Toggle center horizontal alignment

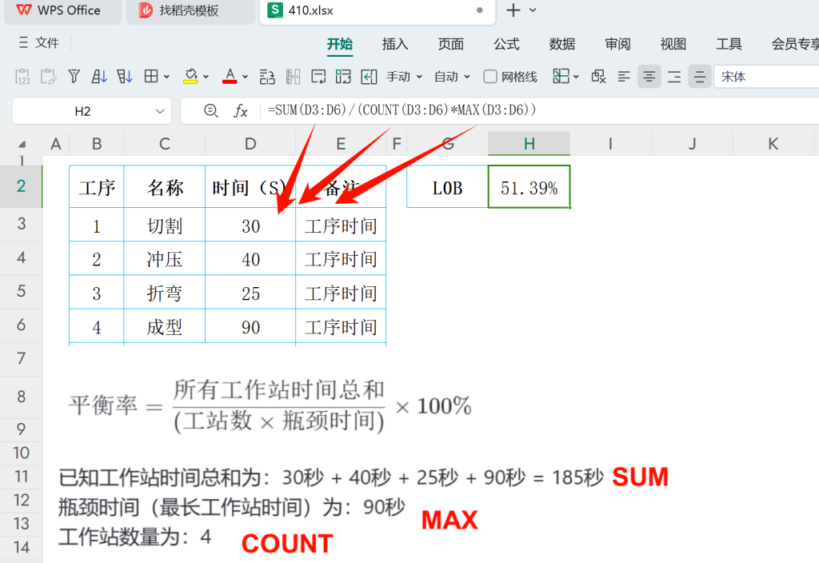[x=649, y=77]
